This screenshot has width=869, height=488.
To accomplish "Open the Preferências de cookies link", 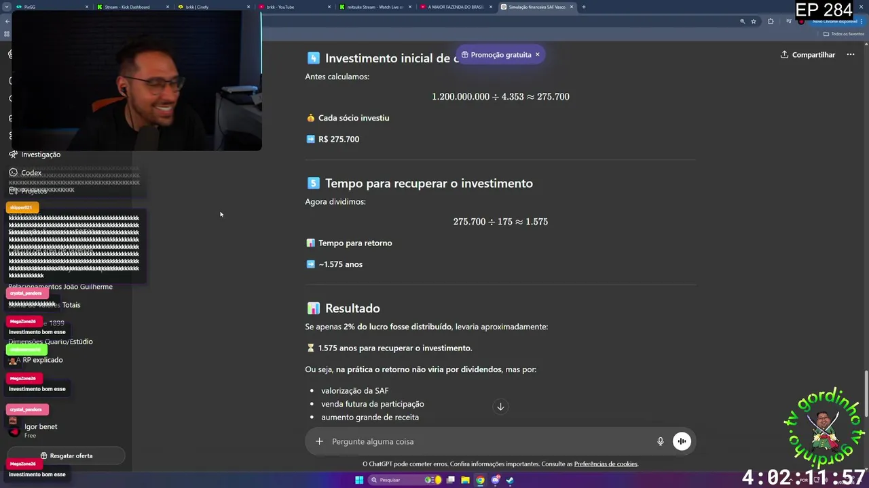I will (x=606, y=464).
